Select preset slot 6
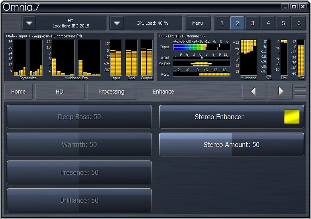The width and height of the screenshot is (311, 219). [299, 23]
